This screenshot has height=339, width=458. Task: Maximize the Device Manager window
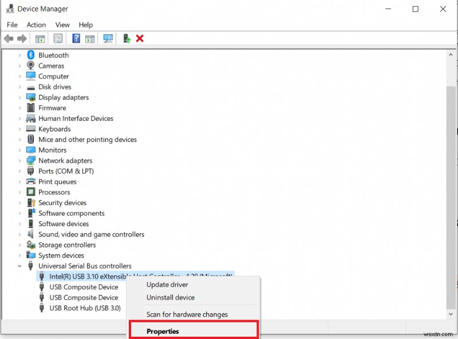[416, 9]
